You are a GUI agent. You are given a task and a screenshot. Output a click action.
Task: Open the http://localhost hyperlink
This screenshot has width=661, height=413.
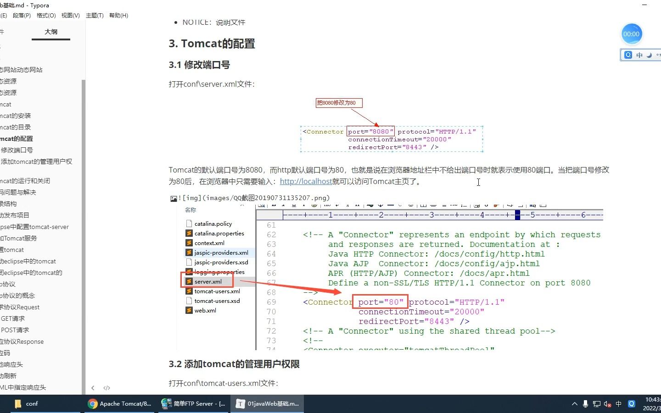point(306,181)
